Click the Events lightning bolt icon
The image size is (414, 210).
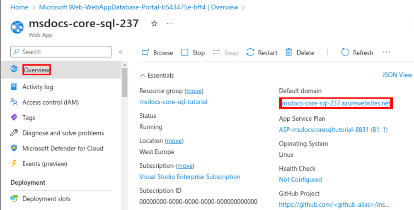point(14,163)
